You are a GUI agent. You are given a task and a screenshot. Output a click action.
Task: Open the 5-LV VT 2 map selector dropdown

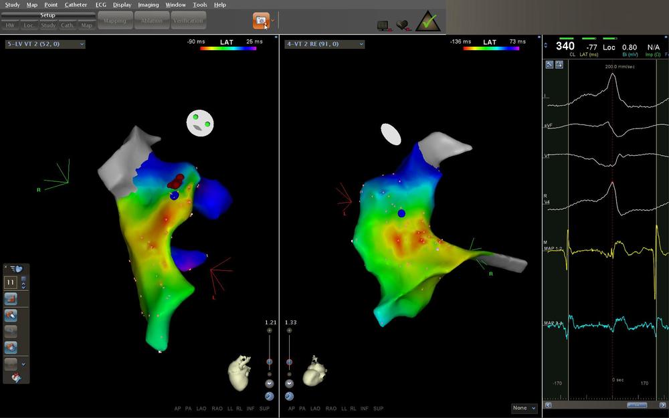point(45,44)
